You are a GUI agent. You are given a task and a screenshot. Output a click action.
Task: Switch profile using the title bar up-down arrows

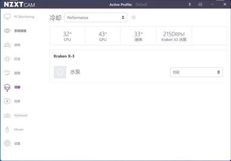click(190, 4)
